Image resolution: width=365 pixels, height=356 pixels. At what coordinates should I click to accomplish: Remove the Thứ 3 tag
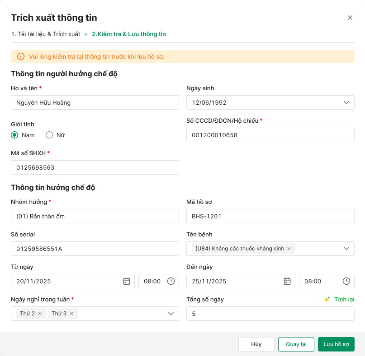click(x=71, y=314)
